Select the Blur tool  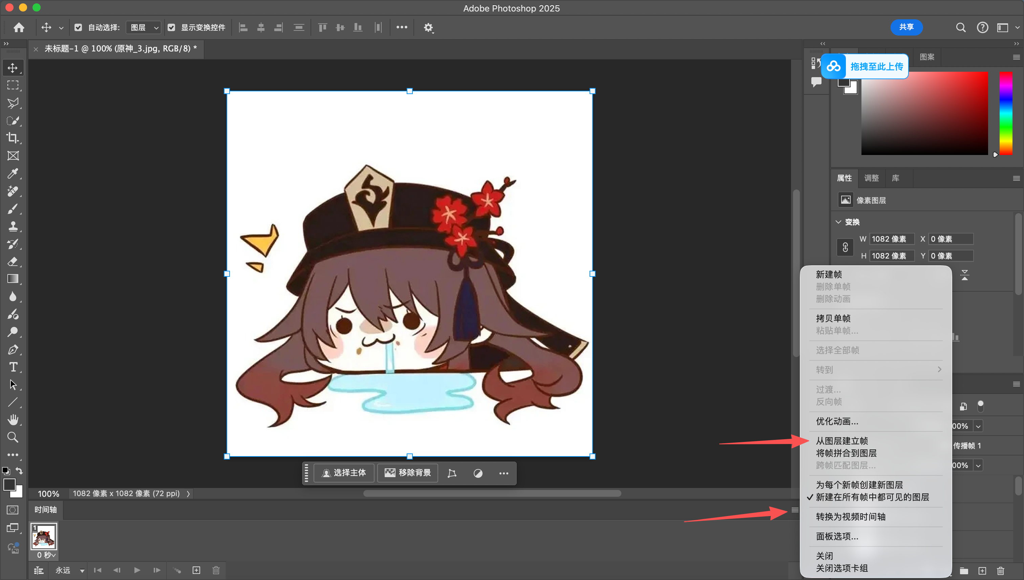[x=13, y=297]
